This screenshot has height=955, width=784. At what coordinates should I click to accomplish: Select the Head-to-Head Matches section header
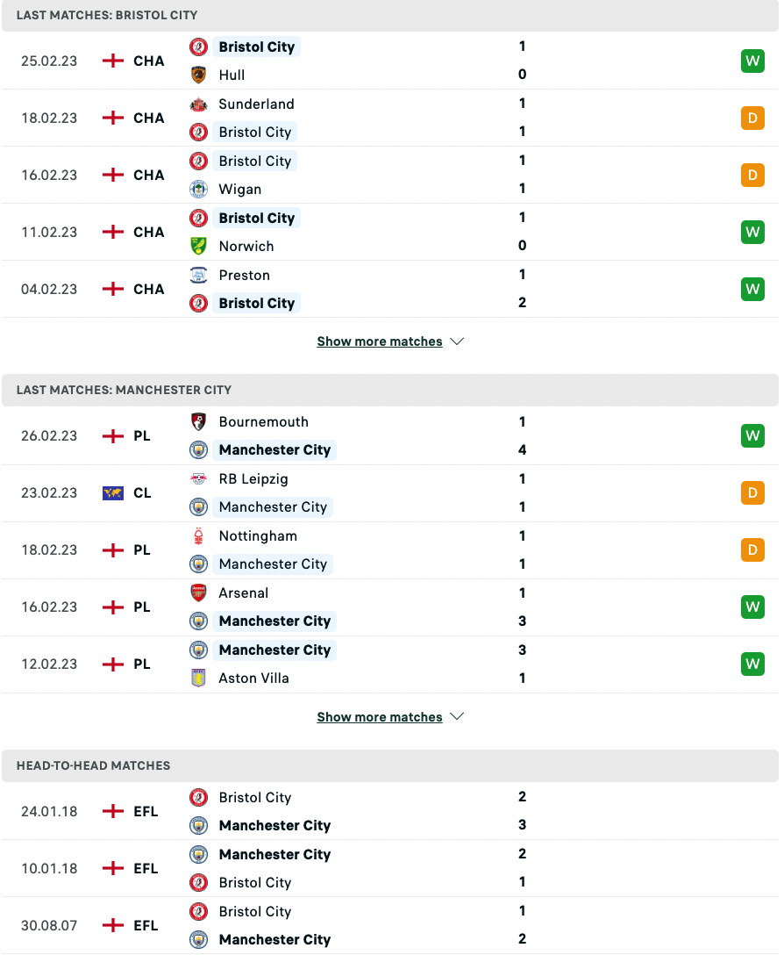(x=93, y=765)
